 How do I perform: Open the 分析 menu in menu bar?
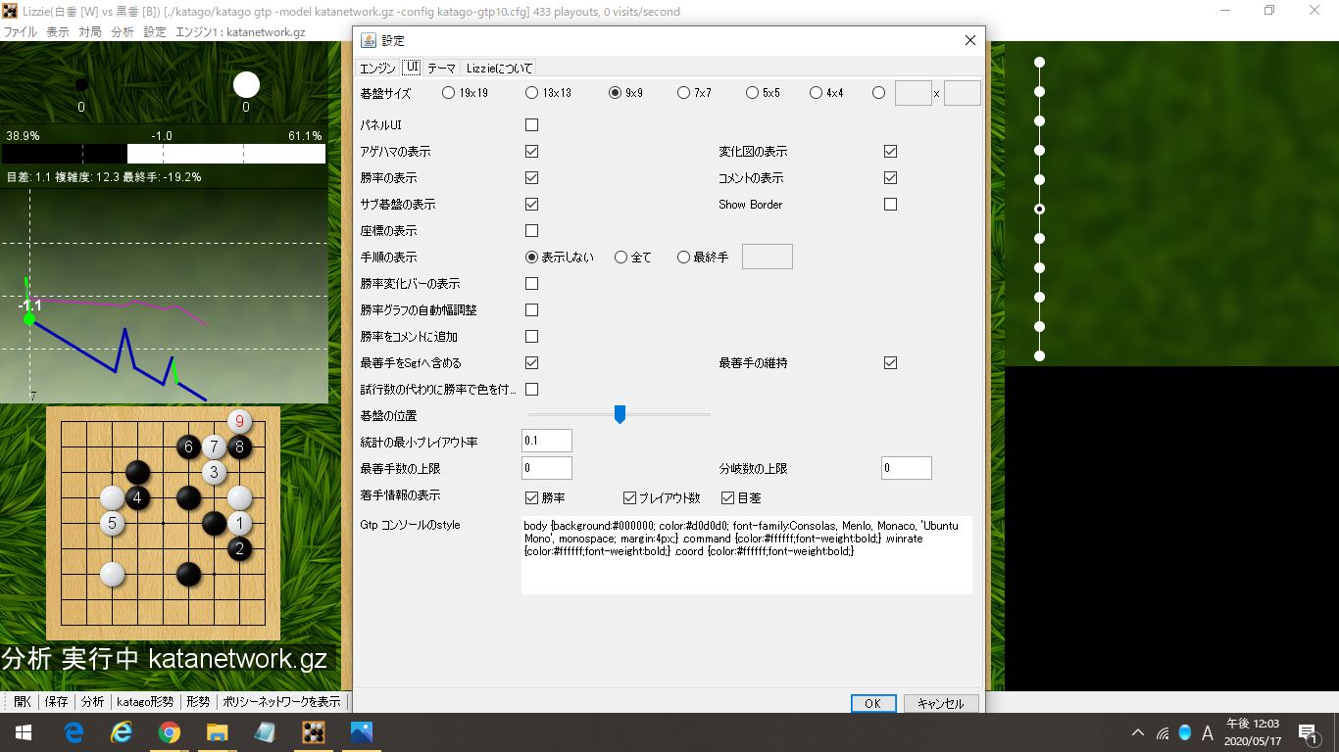[x=123, y=31]
